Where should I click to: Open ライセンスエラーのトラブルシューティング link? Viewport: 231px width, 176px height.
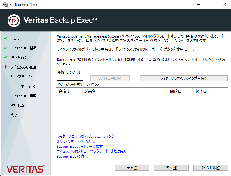86,136
